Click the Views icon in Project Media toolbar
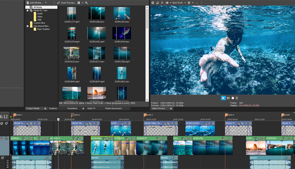Image resolution: width=295 pixels, height=169 pixels. click(79, 3)
